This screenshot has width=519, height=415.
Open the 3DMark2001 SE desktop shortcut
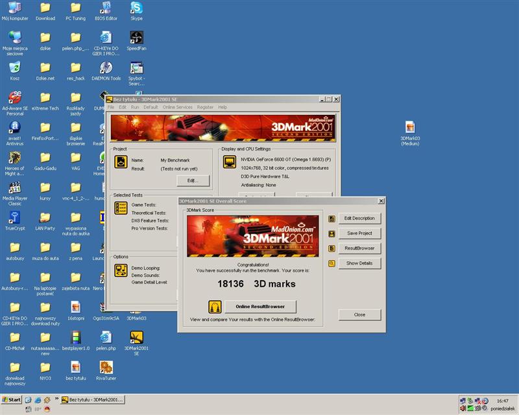point(136,343)
